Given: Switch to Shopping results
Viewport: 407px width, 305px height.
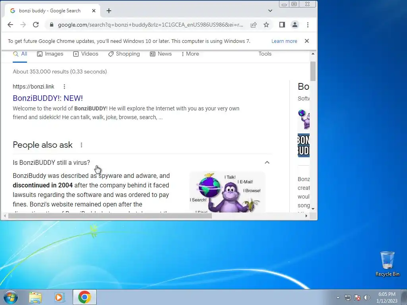Looking at the screenshot, I should (124, 54).
